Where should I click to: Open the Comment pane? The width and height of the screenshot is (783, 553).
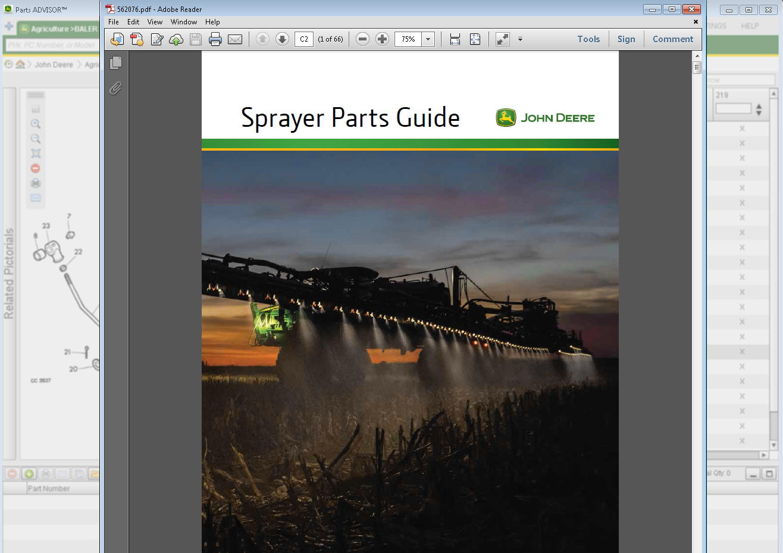tap(673, 39)
